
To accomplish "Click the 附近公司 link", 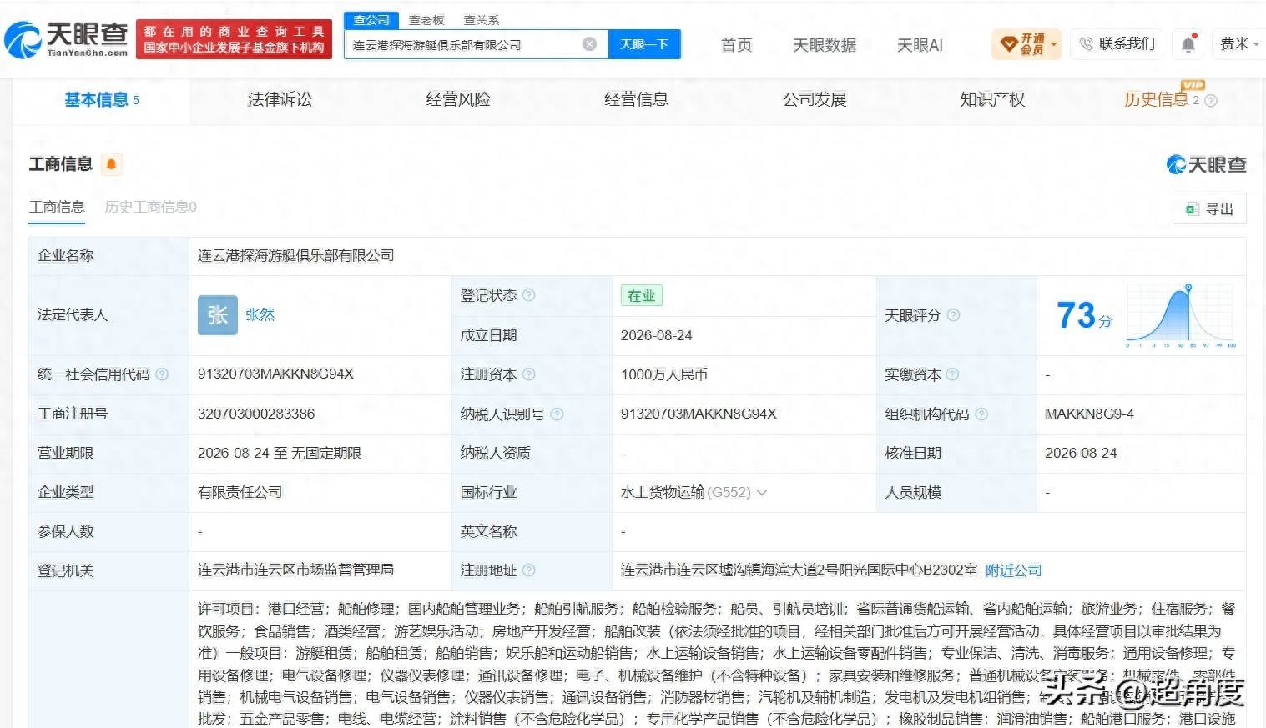I will pos(1013,570).
